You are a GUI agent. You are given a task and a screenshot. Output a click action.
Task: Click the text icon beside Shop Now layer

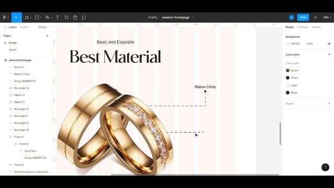click(x=21, y=151)
